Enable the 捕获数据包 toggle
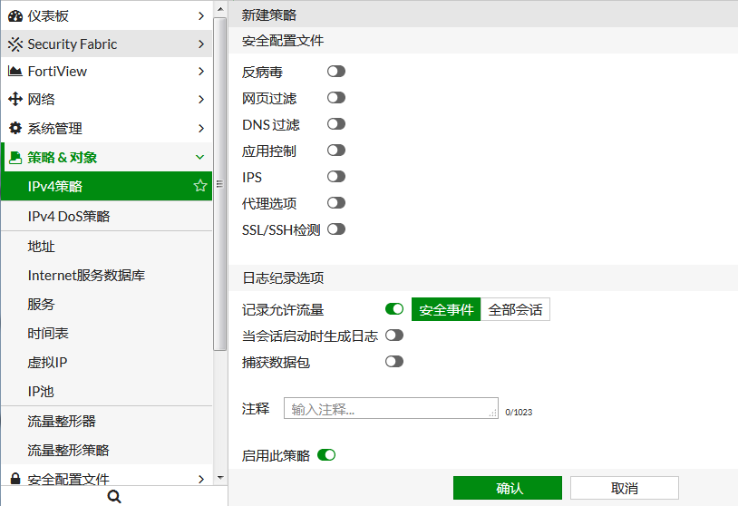Screen dimensions: 738x506 [394, 362]
